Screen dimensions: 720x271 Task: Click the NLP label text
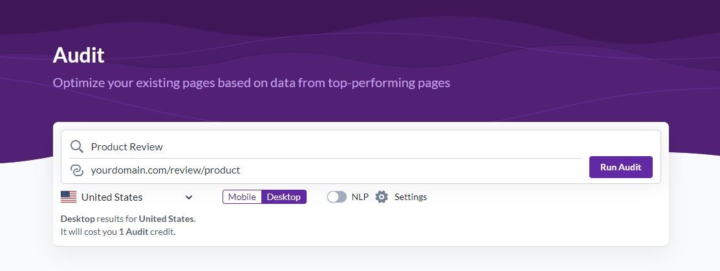click(360, 197)
